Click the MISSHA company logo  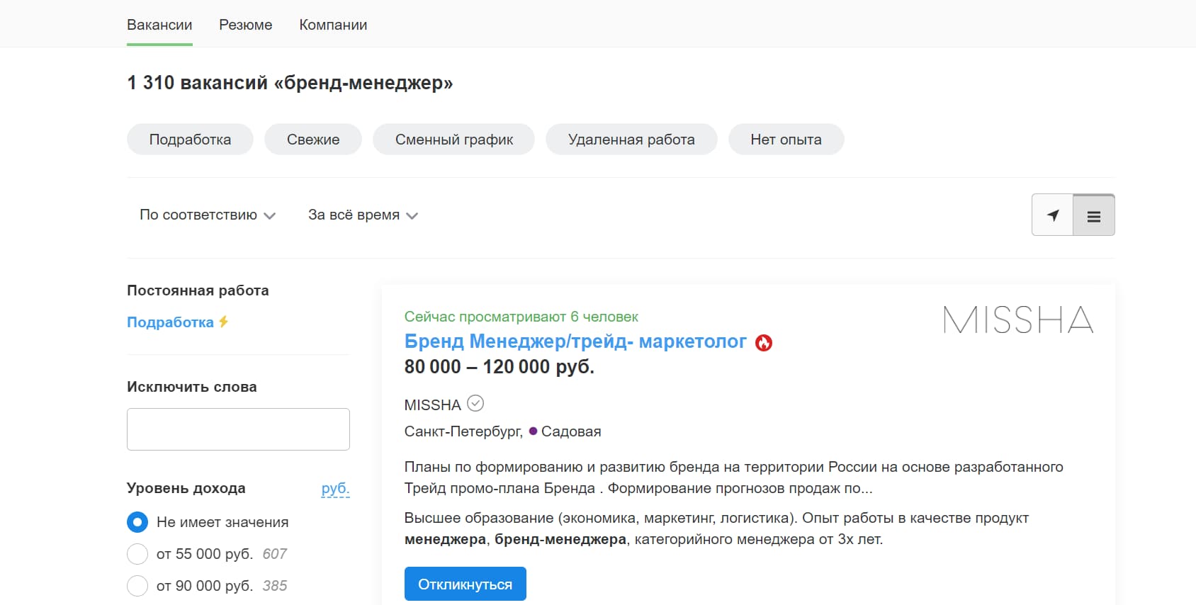(1018, 321)
